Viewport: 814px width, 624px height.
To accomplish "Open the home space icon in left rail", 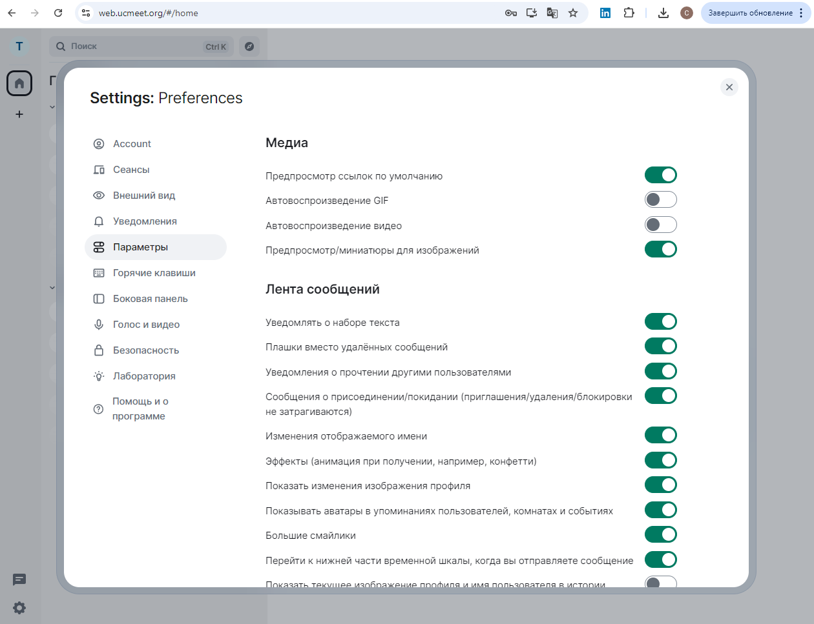I will point(19,83).
